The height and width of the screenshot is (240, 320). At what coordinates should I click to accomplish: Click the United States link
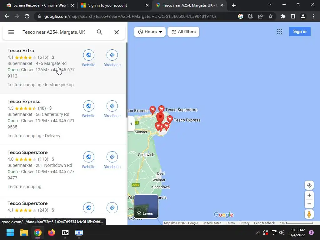tap(212, 223)
